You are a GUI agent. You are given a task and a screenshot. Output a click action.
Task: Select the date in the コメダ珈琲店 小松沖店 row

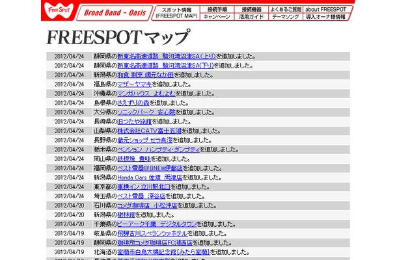point(69,206)
